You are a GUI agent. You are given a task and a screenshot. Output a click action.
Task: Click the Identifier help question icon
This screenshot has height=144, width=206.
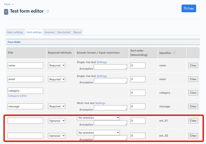point(174,53)
